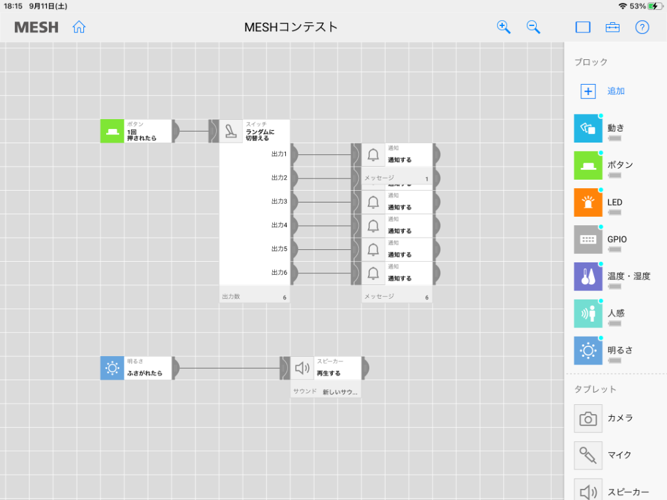Select the 動き block in the sidebar
This screenshot has height=500, width=667.
pyautogui.click(x=588, y=128)
